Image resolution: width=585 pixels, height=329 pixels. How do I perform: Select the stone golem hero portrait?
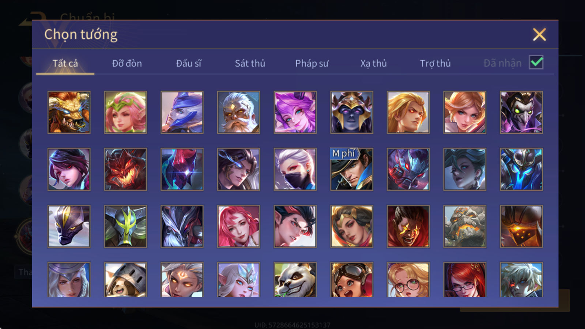coord(465,226)
